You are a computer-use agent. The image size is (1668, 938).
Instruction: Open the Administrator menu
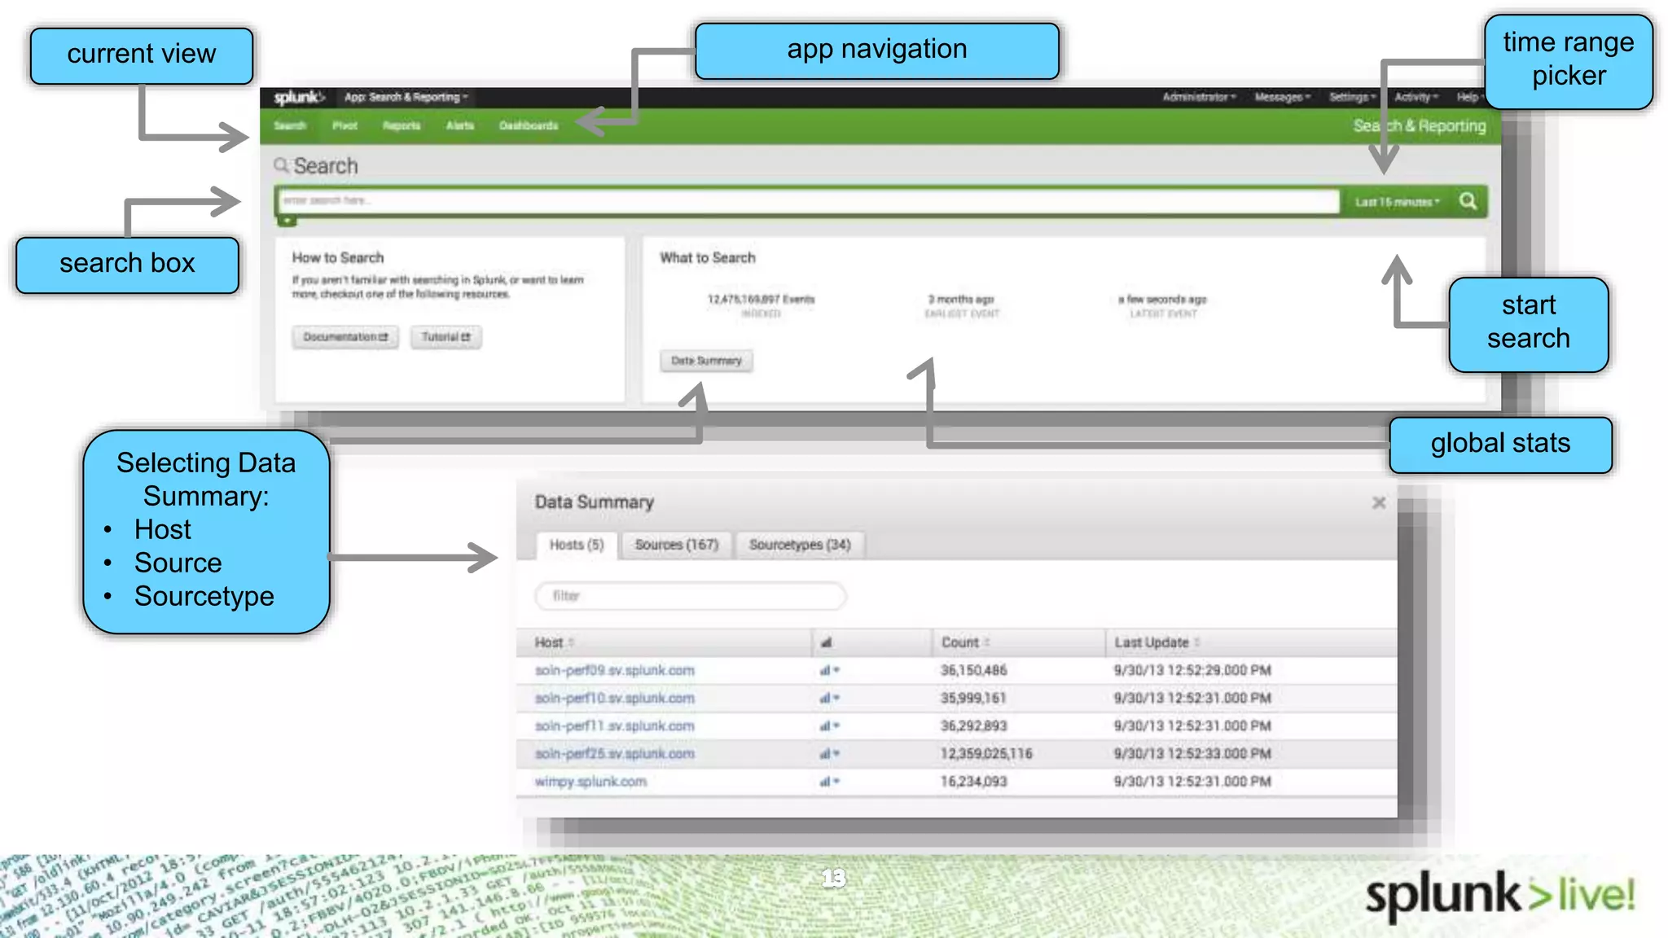coord(1199,97)
